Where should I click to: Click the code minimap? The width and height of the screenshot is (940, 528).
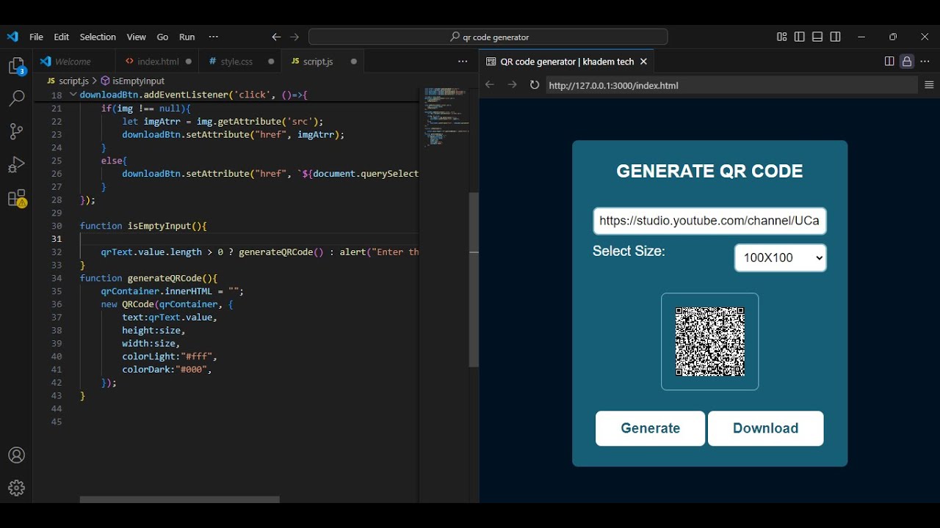tap(446, 117)
